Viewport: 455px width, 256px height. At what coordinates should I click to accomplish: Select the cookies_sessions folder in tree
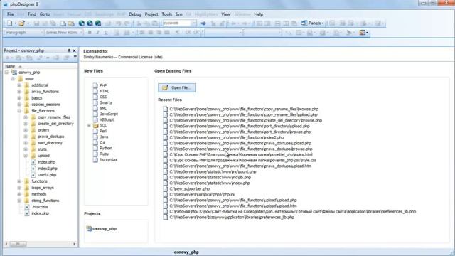tap(45, 105)
